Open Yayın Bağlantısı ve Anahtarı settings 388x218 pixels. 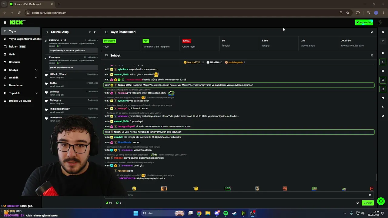click(21, 39)
